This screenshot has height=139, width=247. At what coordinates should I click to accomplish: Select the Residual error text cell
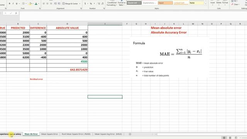[38, 79]
